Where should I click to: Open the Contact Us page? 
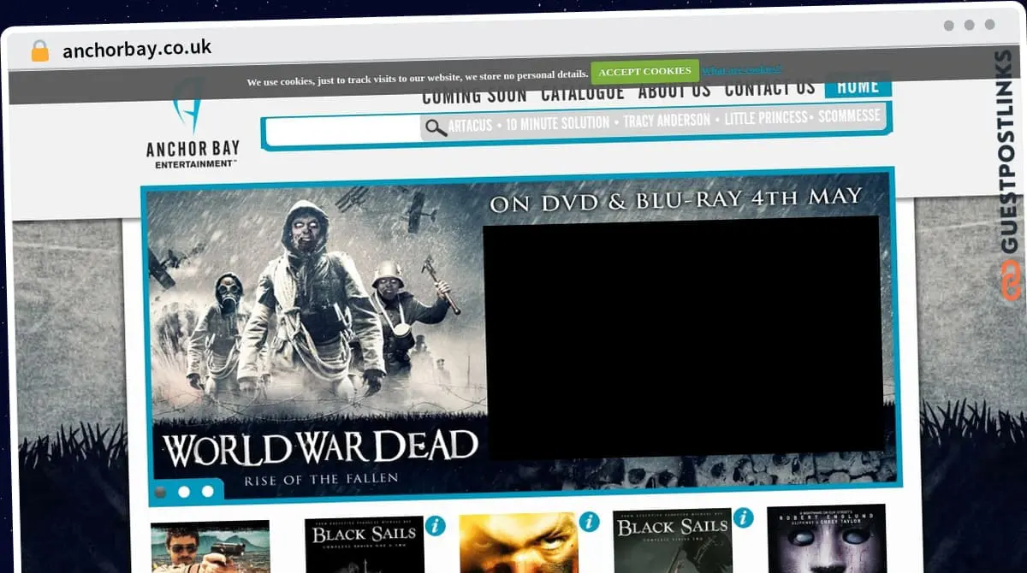pos(769,88)
